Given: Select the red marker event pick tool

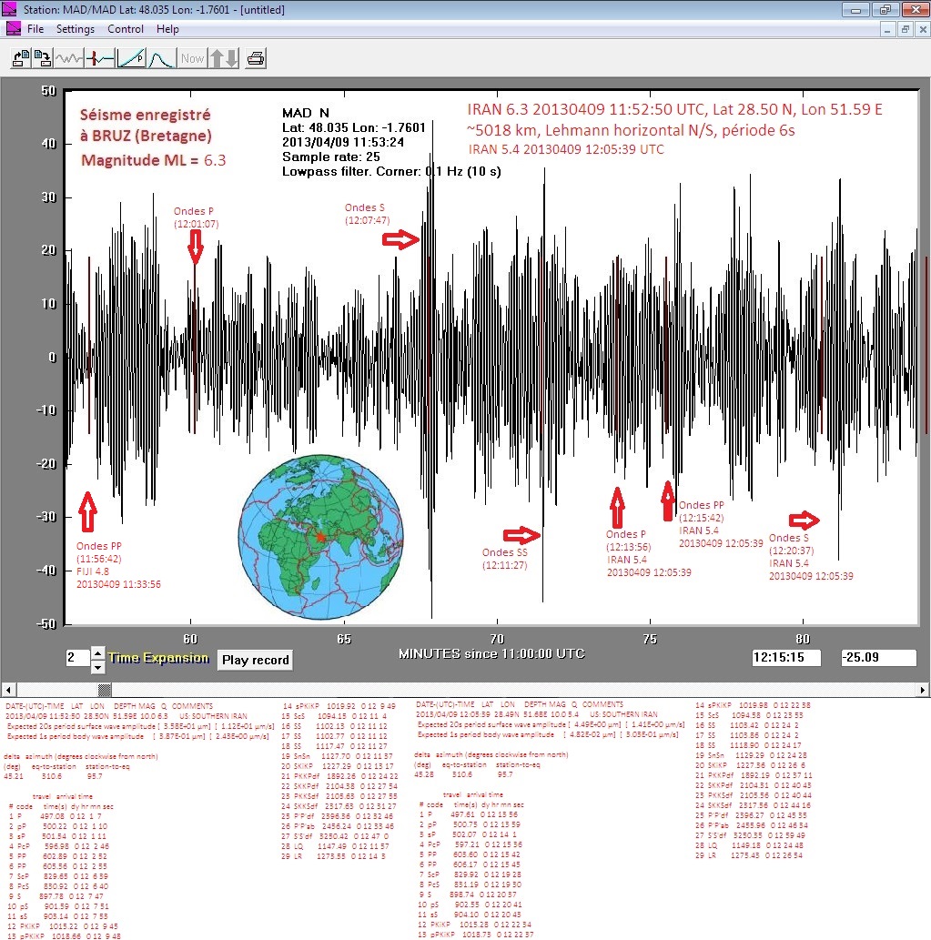Looking at the screenshot, I should pos(100,58).
